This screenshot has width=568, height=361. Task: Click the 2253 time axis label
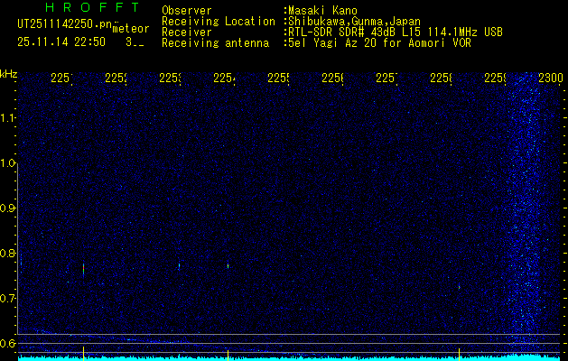tap(171, 78)
